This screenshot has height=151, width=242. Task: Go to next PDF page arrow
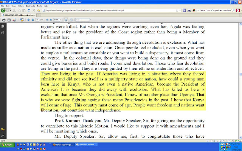(33, 20)
